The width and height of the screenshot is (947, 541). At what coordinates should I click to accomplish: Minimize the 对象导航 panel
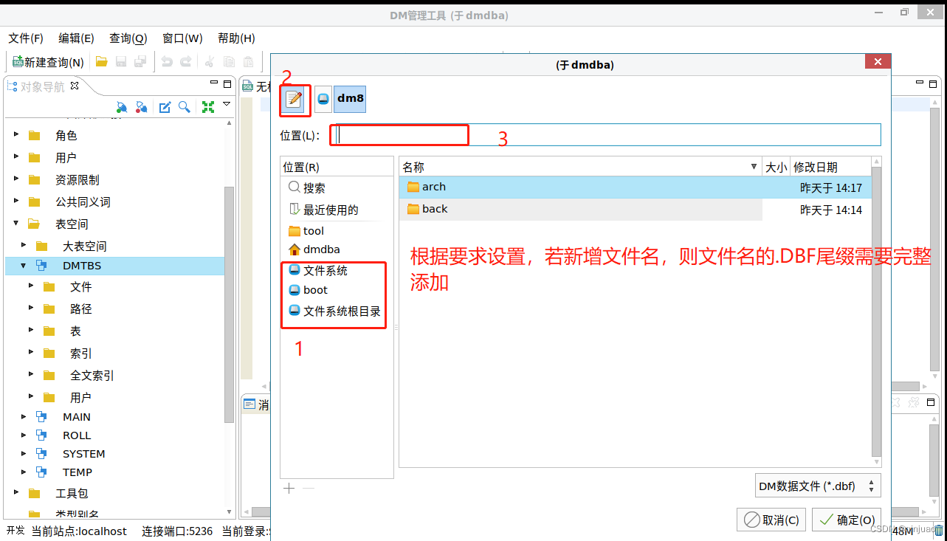point(215,83)
